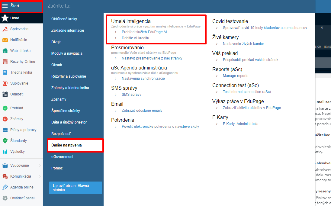Open E Karty: Administrácia link
This screenshot has width=331, height=206.
tap(240, 124)
